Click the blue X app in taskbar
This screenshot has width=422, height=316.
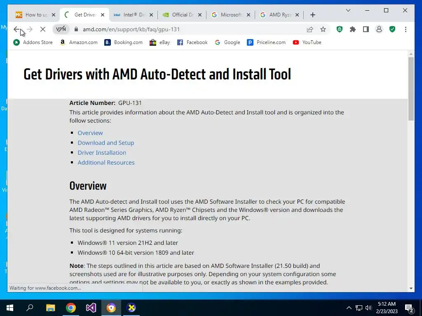click(x=131, y=308)
